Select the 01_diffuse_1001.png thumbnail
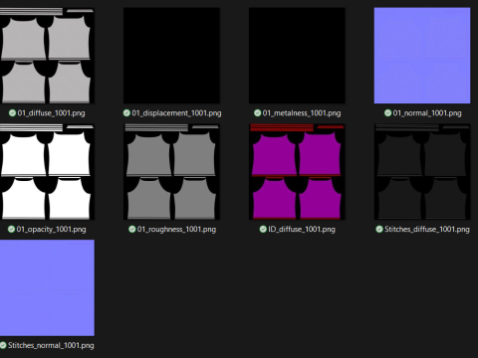Image resolution: width=478 pixels, height=358 pixels. pyautogui.click(x=47, y=56)
